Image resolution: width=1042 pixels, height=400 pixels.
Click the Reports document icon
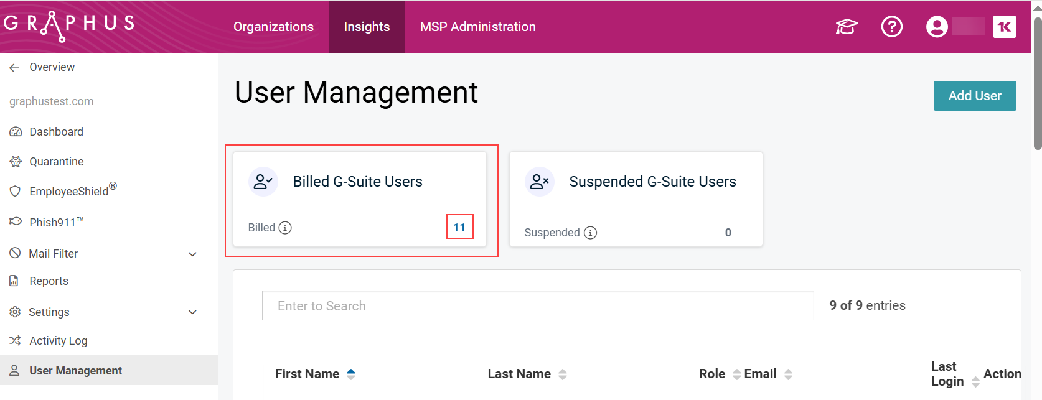coord(14,281)
